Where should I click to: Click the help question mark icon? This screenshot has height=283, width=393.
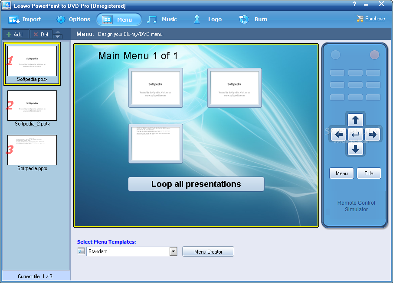tap(354, 4)
